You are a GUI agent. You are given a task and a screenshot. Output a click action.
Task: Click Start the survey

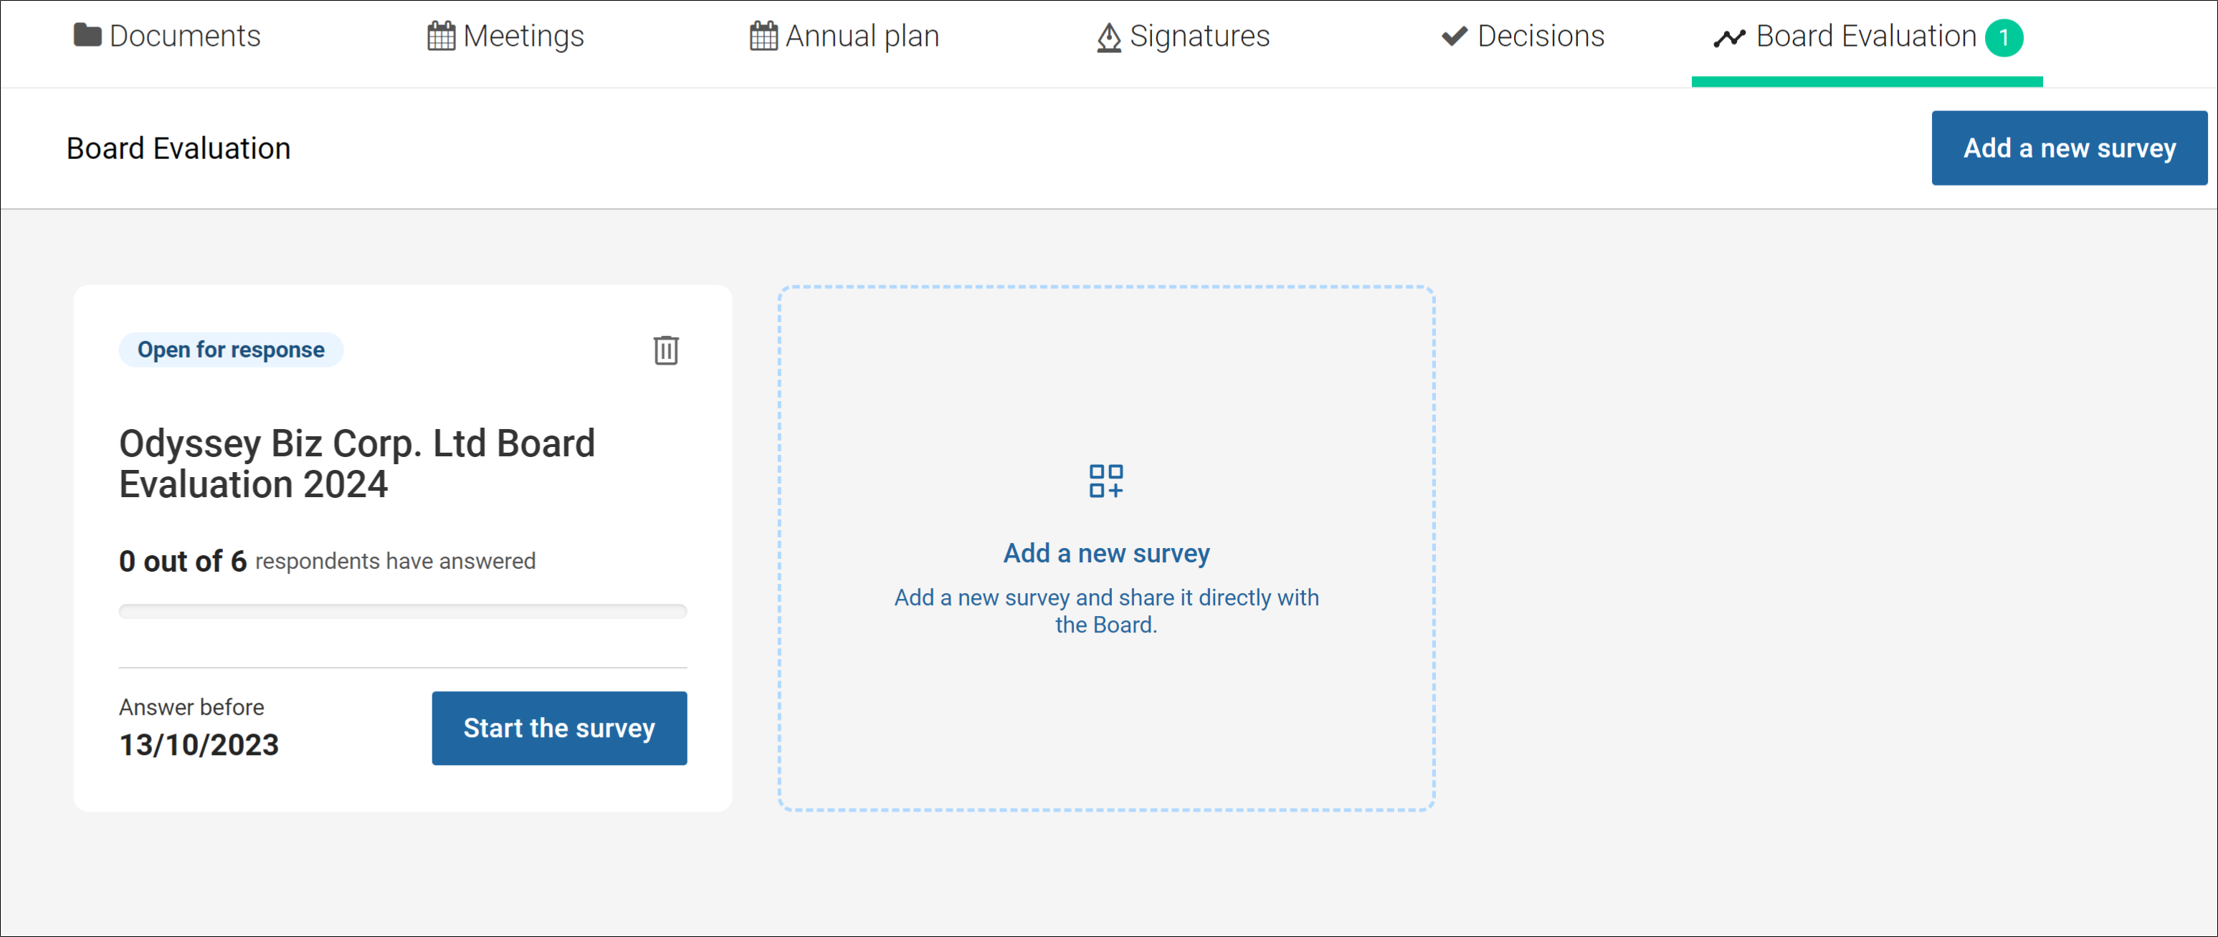point(559,728)
